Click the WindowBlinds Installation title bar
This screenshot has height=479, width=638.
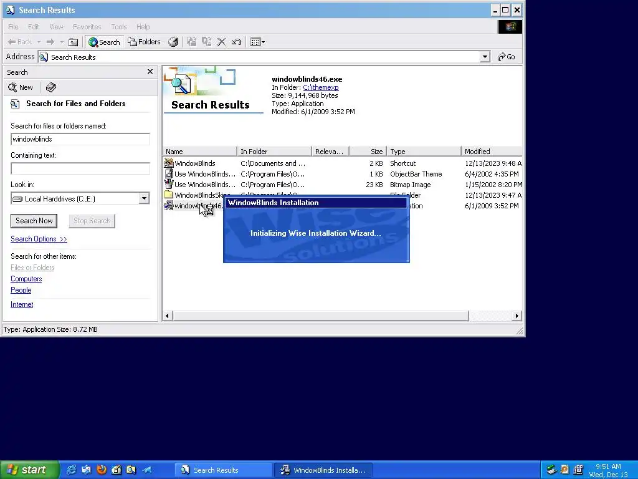pos(316,203)
